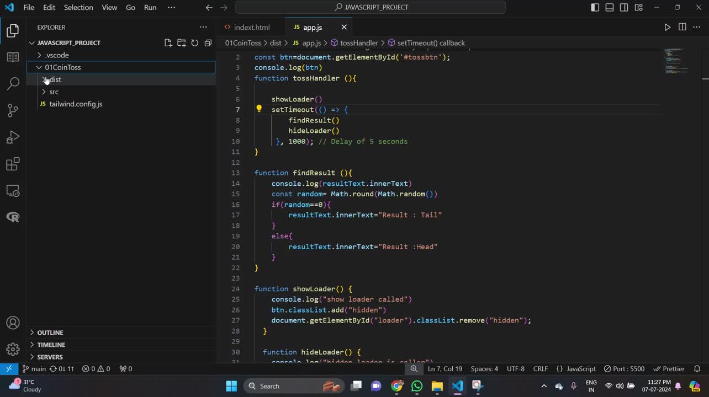Go to line via Ln 7, Col 19
709x397 pixels.
coord(445,369)
